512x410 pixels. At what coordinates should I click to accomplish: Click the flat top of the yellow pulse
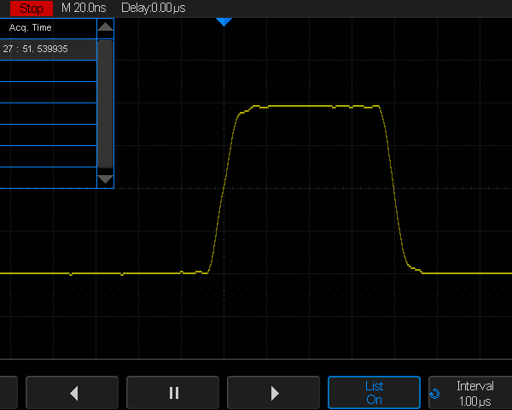(307, 106)
